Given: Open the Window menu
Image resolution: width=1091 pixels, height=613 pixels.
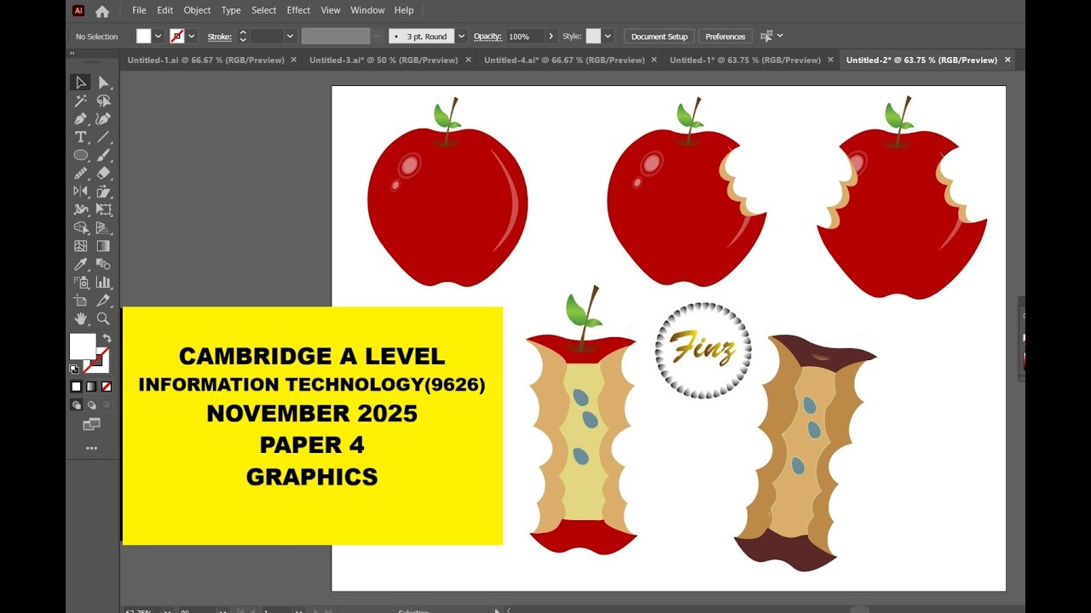Looking at the screenshot, I should click(367, 10).
